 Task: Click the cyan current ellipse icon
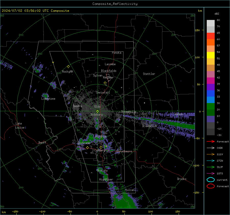(x=211, y=180)
